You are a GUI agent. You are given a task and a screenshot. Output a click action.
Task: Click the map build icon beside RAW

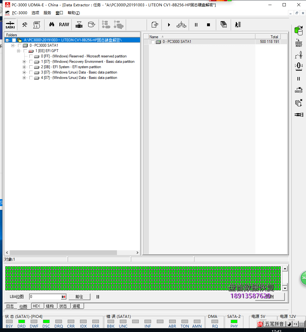click(x=79, y=25)
